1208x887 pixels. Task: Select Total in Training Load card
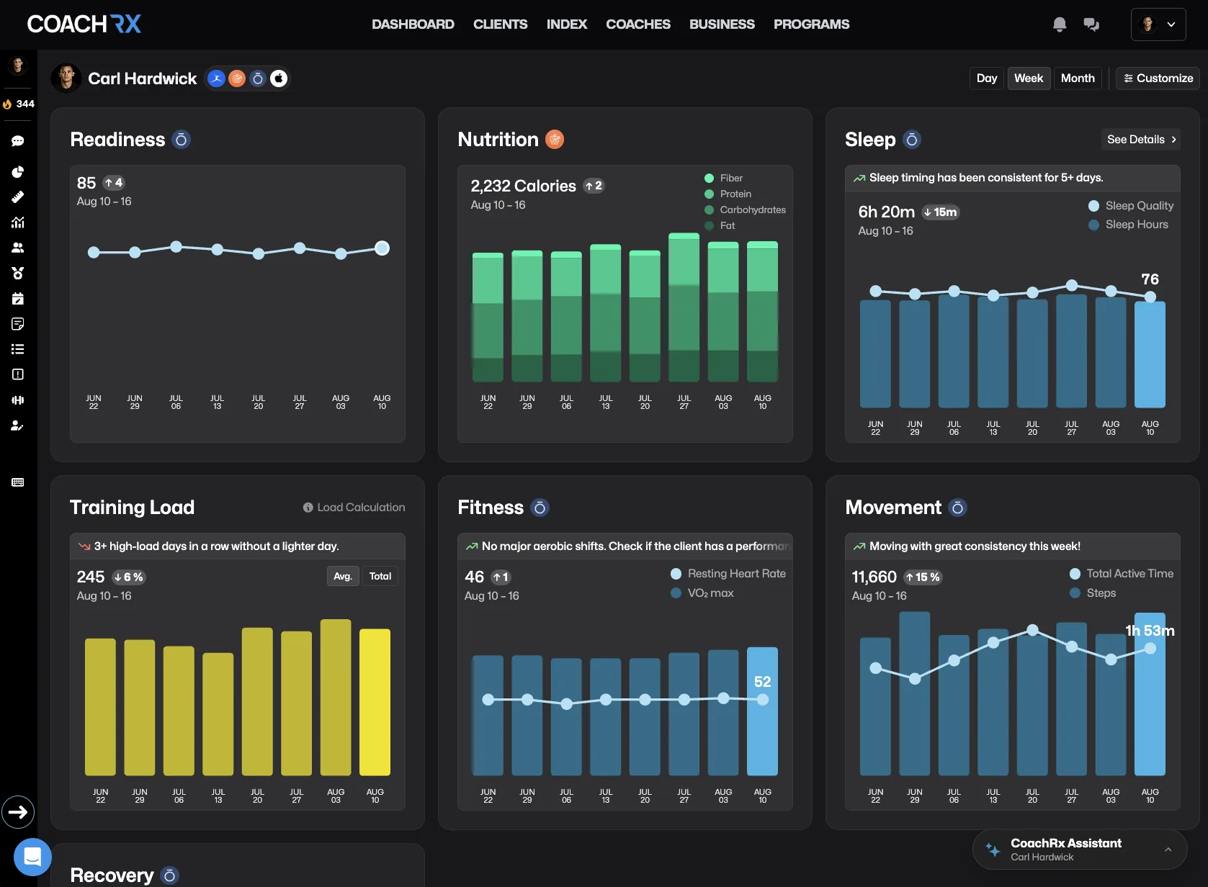(x=380, y=577)
